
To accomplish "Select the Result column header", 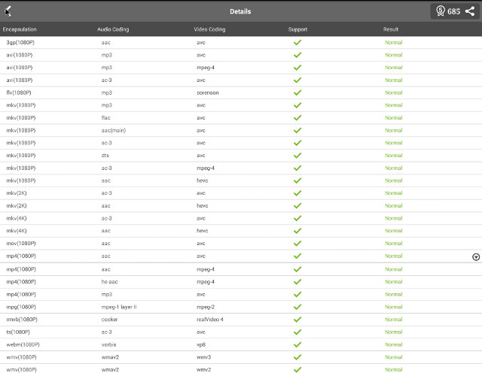I will [391, 29].
